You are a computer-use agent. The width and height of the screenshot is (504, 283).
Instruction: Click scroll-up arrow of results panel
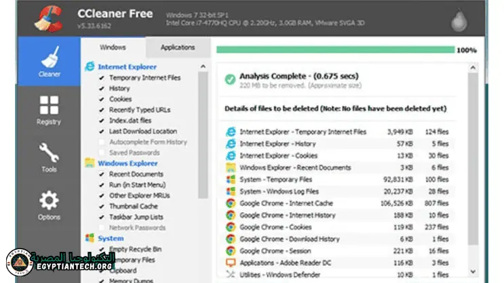tap(473, 68)
